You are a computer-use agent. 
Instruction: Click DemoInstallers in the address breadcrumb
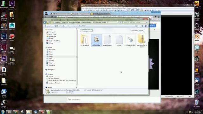pos(86,22)
